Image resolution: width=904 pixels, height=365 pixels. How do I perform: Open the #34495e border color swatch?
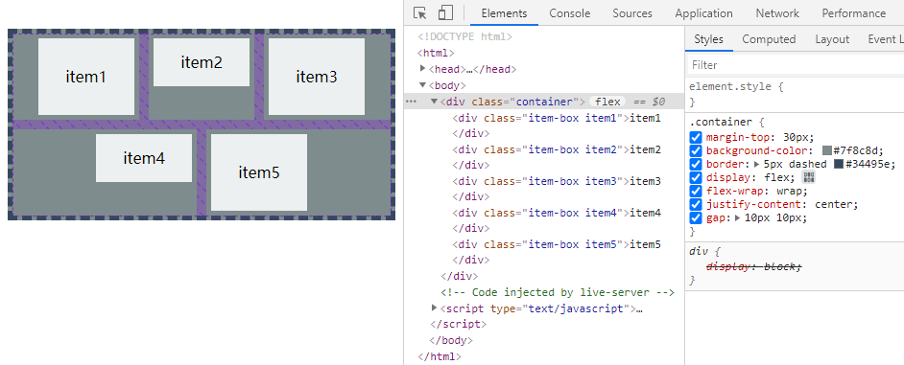839,164
